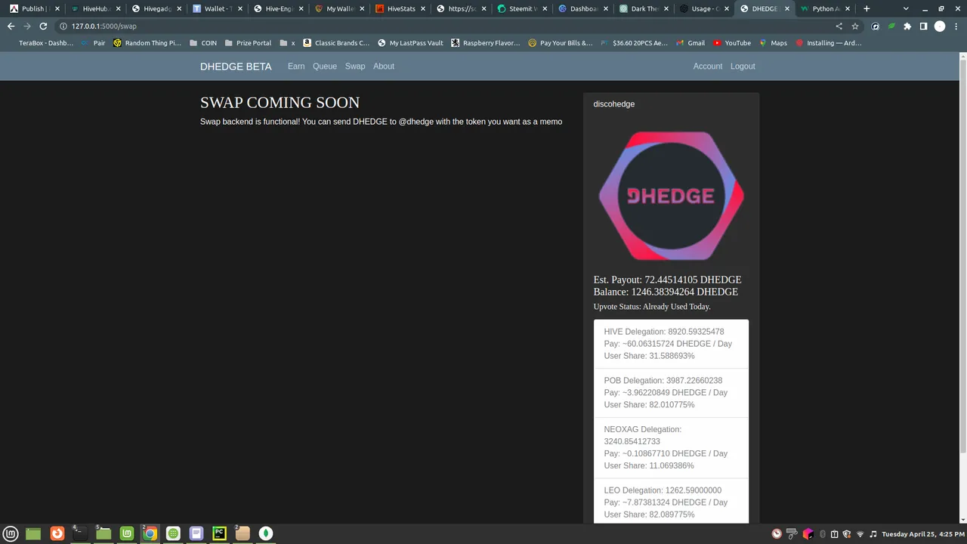Image resolution: width=967 pixels, height=544 pixels.
Task: Click the discohedge username text
Action: [614, 104]
